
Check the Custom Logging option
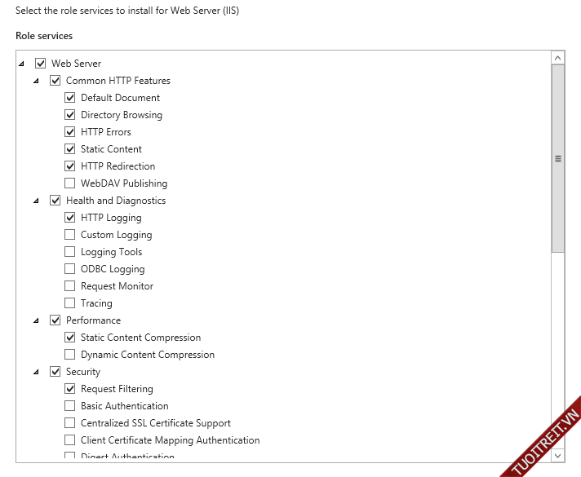tap(70, 235)
